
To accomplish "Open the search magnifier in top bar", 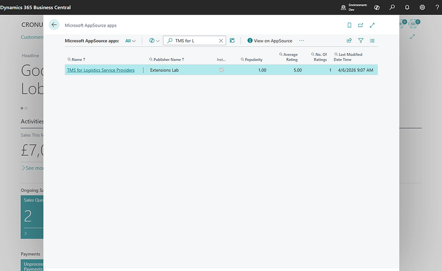I will 392,7.
